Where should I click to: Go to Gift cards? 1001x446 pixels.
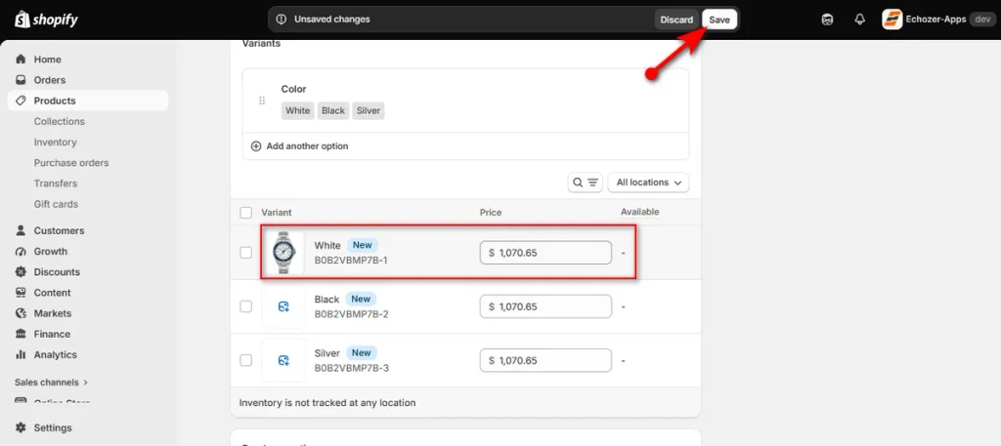click(56, 204)
